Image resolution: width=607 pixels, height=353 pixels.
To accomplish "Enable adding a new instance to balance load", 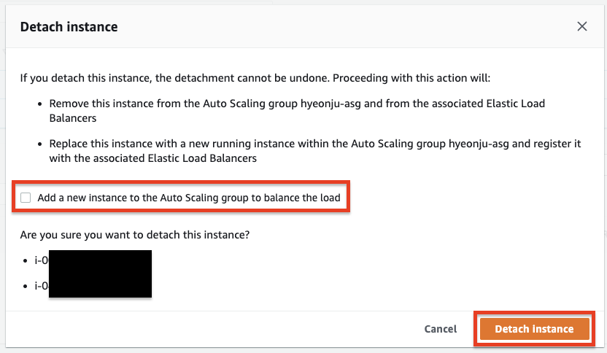I will point(26,198).
